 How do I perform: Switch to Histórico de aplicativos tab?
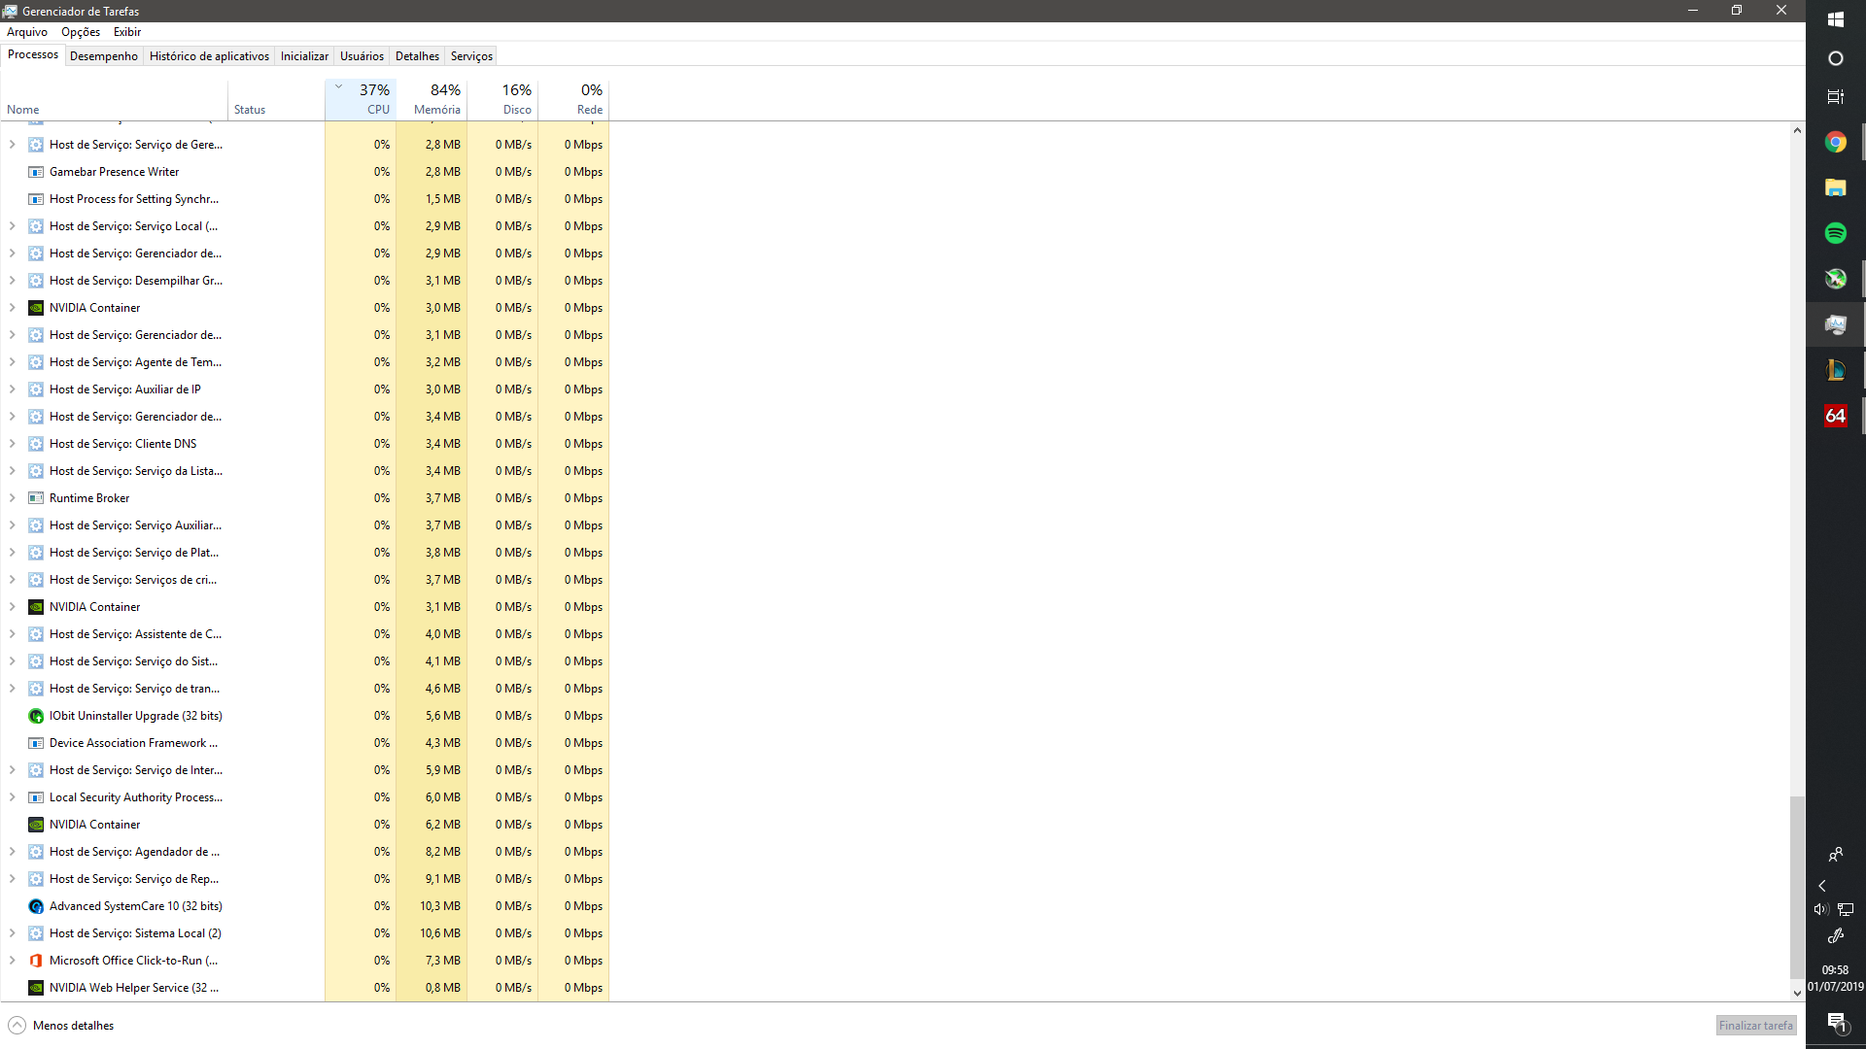point(209,56)
